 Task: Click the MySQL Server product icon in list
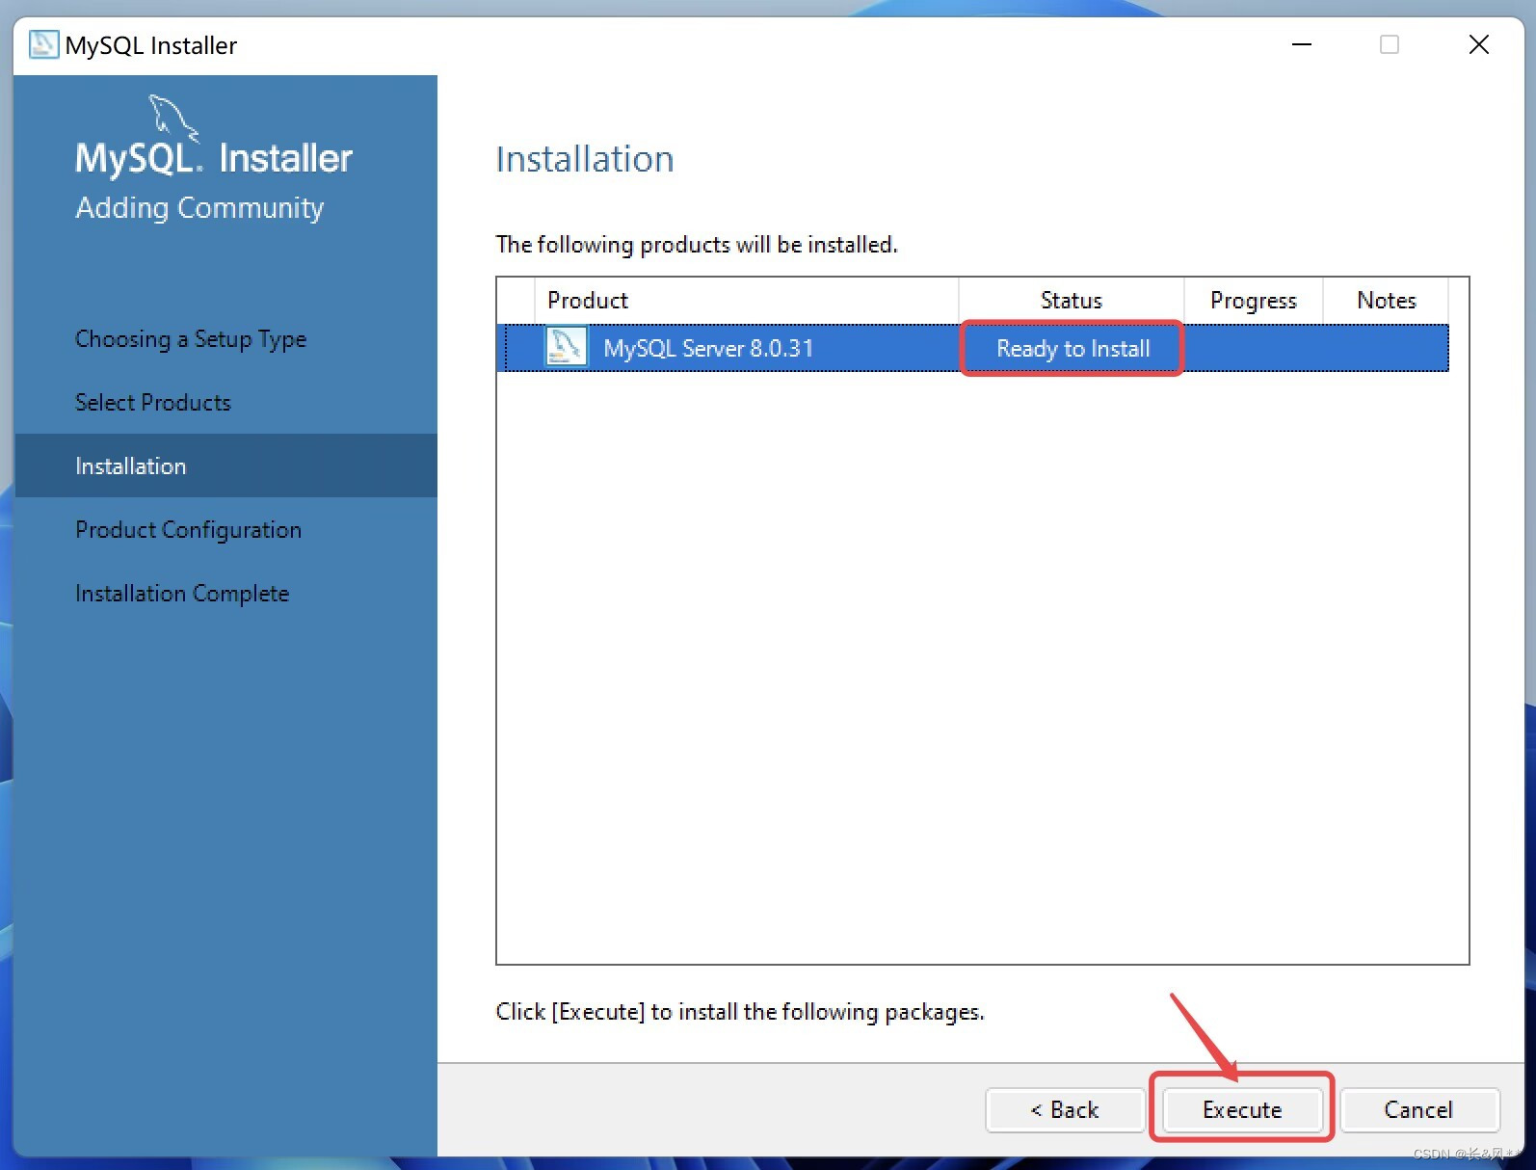click(x=567, y=347)
